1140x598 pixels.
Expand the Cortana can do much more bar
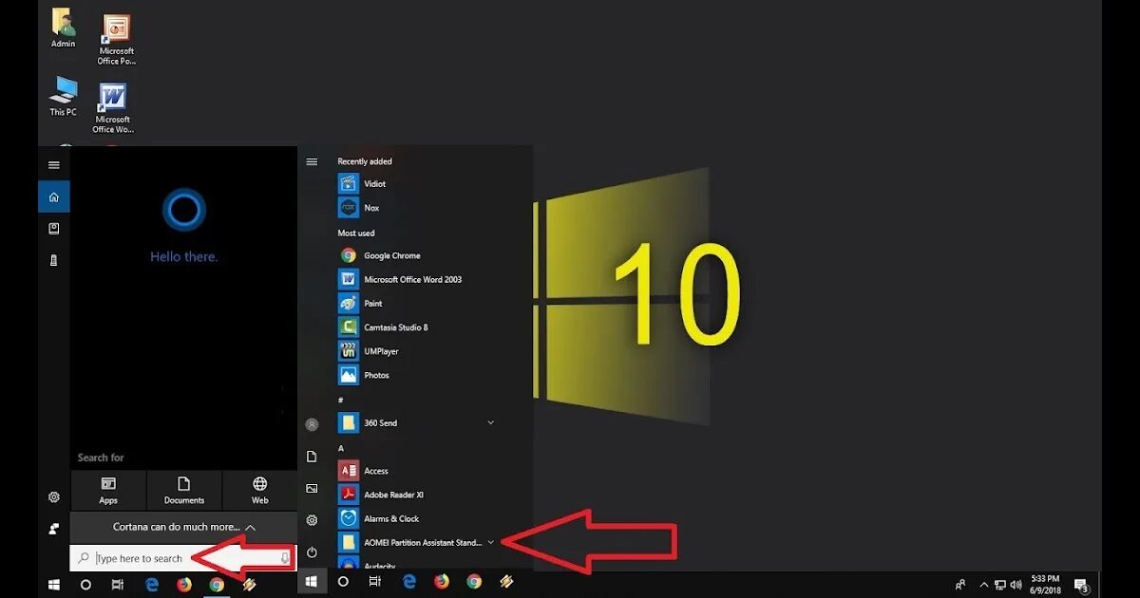[184, 527]
